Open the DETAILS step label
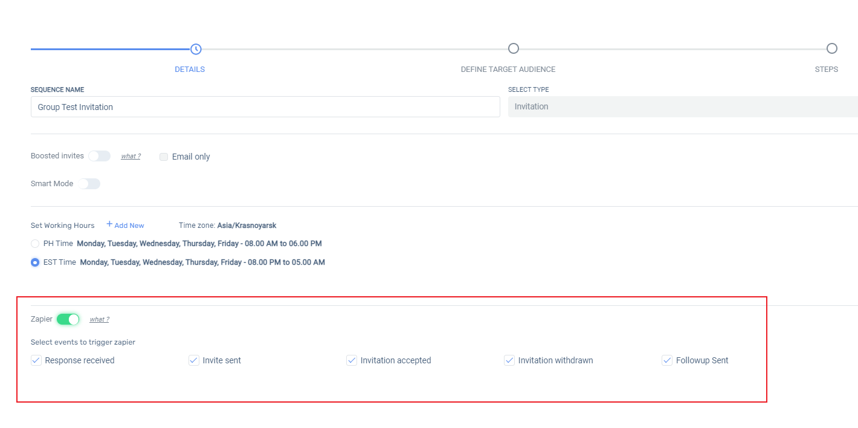The image size is (858, 428). coord(190,70)
